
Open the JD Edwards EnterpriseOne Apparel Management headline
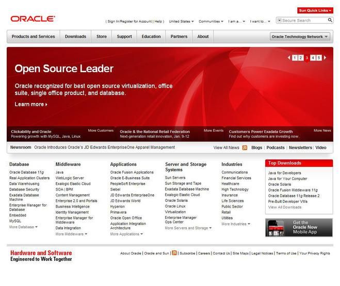coord(105,147)
